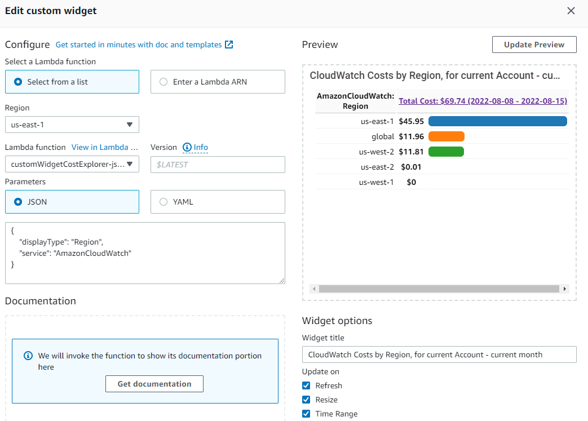Disable the Resize update option
Image resolution: width=588 pixels, height=421 pixels.
click(306, 400)
